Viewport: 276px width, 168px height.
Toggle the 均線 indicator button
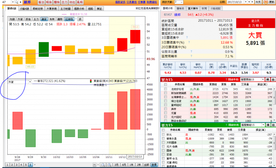[12, 19]
